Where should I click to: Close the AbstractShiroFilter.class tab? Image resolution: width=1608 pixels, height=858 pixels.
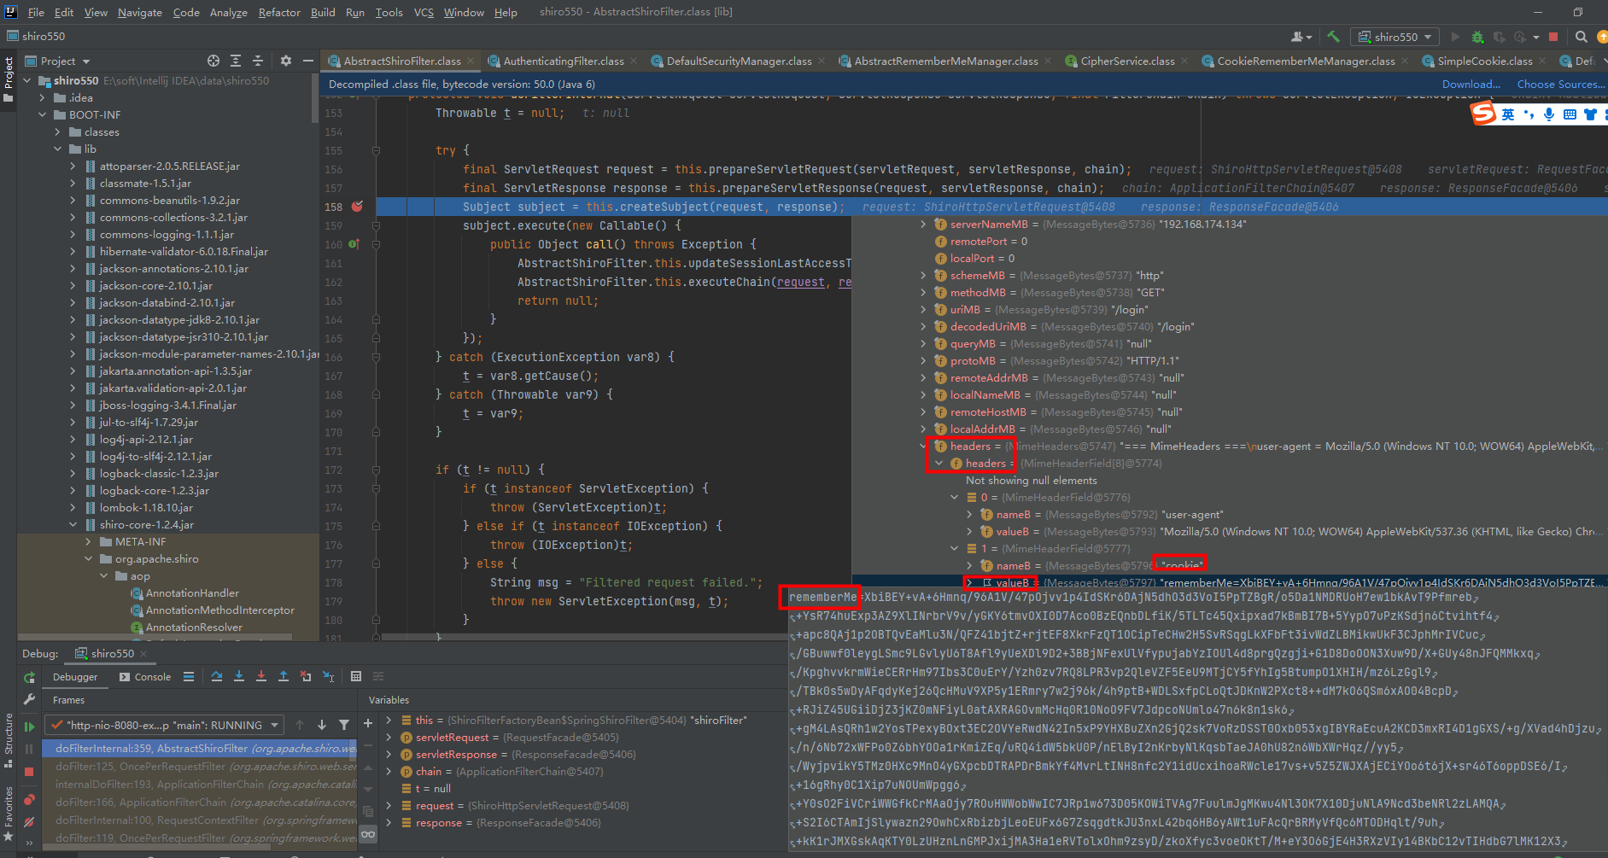coord(471,61)
